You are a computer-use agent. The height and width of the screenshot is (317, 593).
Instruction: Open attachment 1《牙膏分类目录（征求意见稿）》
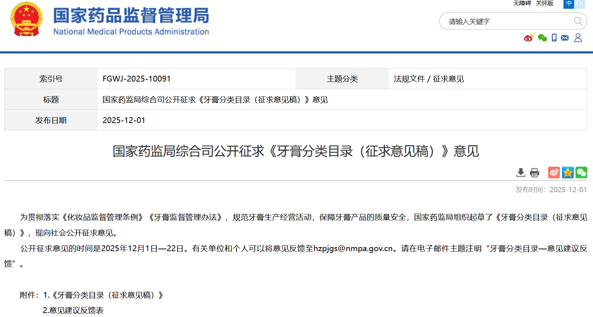pyautogui.click(x=107, y=295)
